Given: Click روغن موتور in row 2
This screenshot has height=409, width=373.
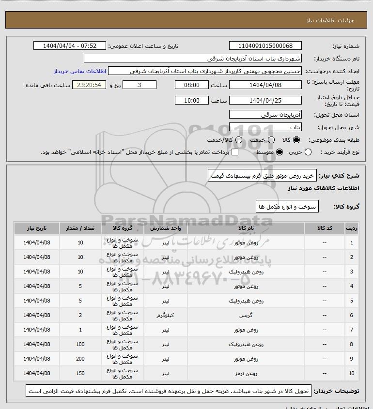Looking at the screenshot, I should [246, 257].
